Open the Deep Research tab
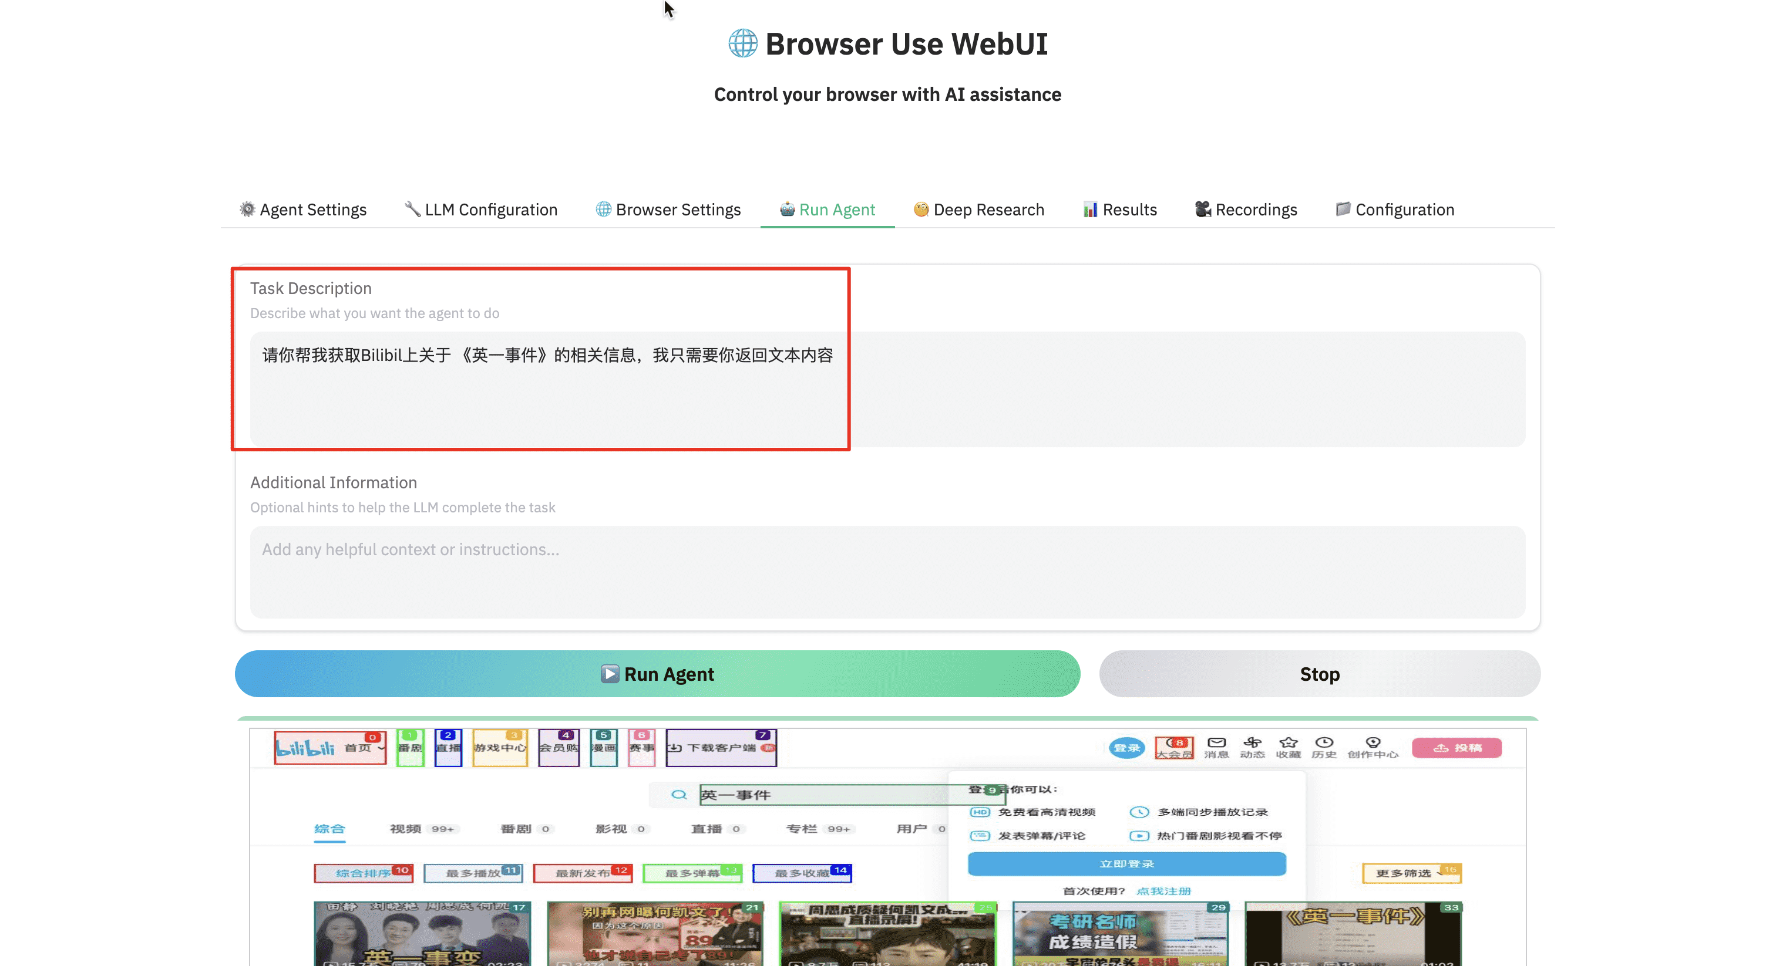The image size is (1776, 966). pyautogui.click(x=979, y=210)
